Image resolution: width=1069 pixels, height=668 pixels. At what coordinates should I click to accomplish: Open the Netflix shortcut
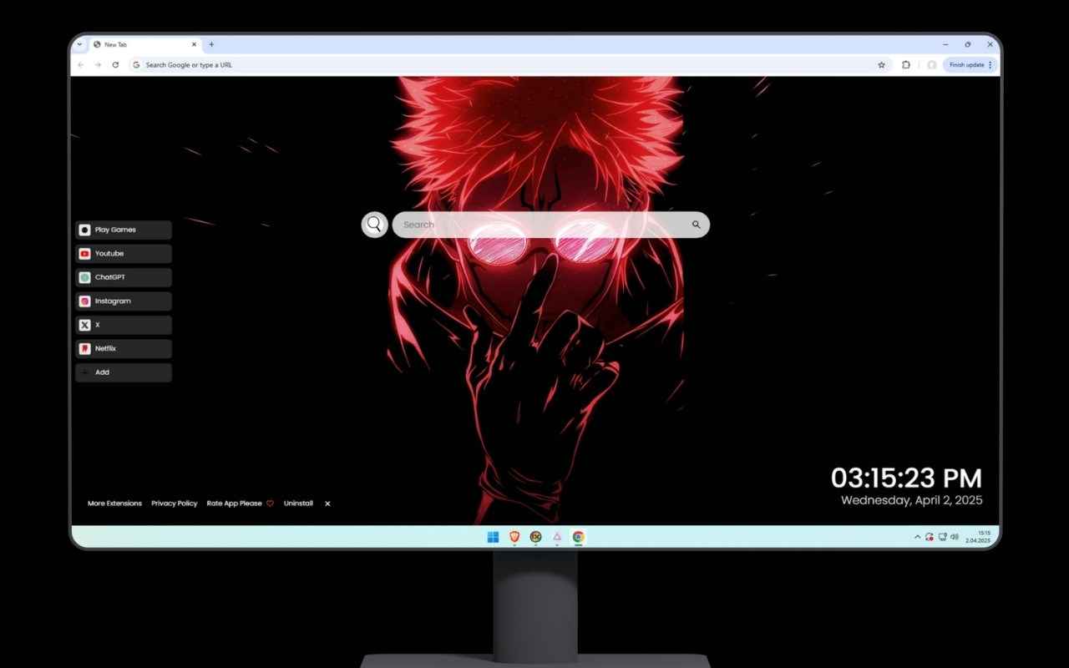point(124,349)
